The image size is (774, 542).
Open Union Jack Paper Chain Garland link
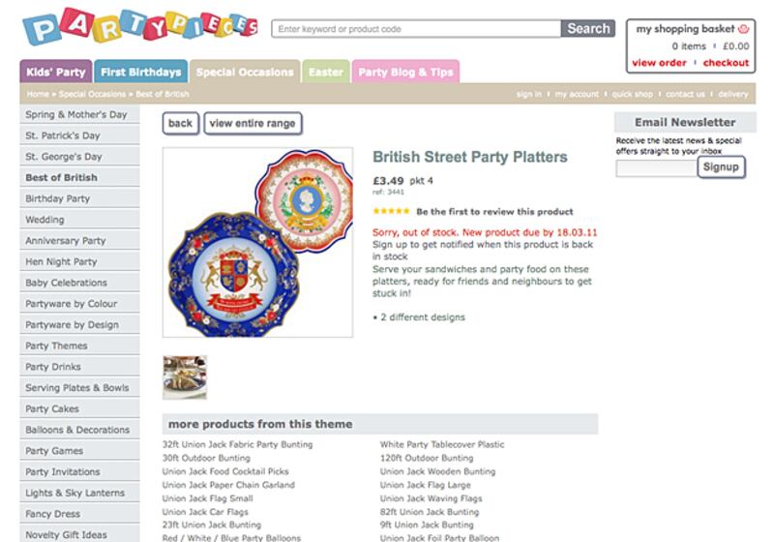[x=228, y=485]
